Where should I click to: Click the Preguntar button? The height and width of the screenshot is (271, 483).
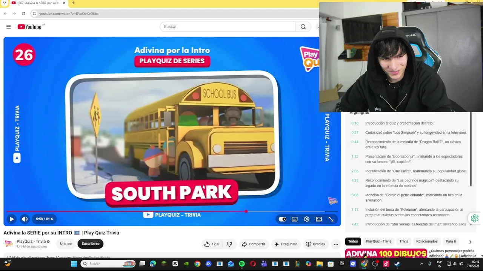(x=286, y=244)
